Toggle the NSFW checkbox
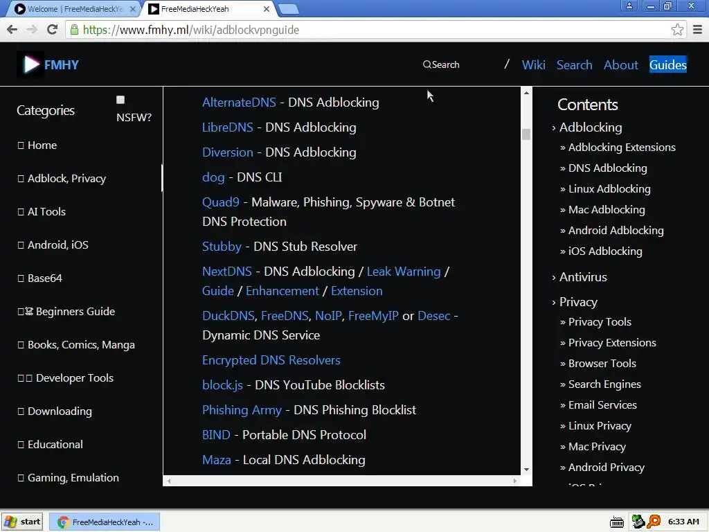Screen dimensions: 709x532 [120, 100]
